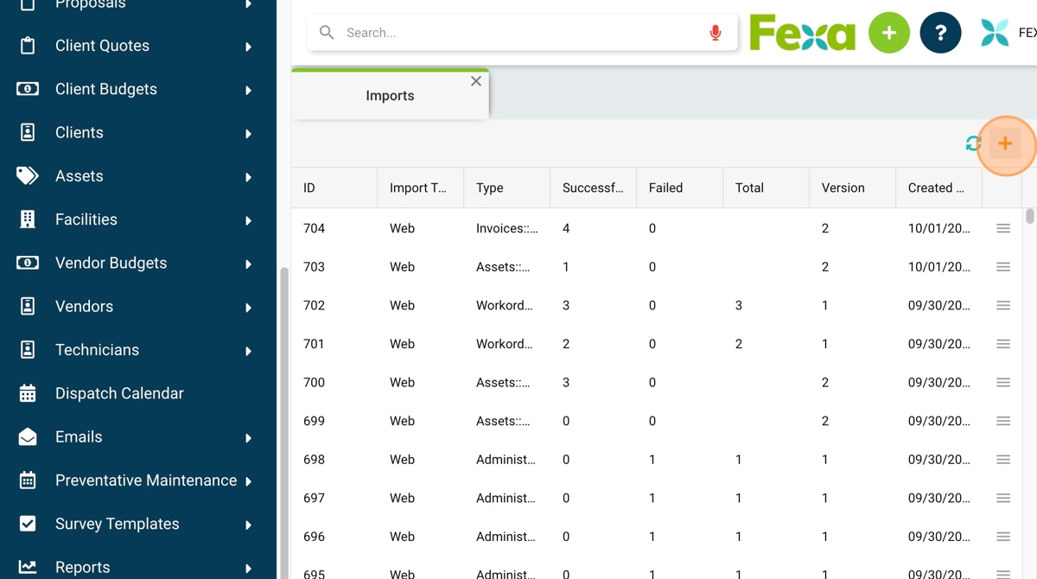Click the Dispatch Calendar icon in sidebar

coord(28,393)
